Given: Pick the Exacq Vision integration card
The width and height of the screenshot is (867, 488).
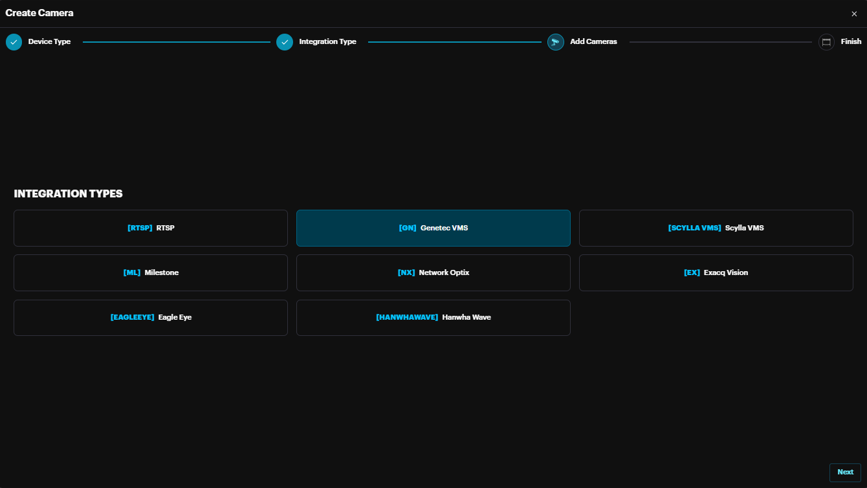Looking at the screenshot, I should coord(716,272).
